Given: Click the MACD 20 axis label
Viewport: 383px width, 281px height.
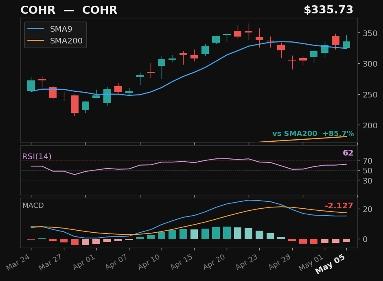Looking at the screenshot, I should pyautogui.click(x=368, y=209).
